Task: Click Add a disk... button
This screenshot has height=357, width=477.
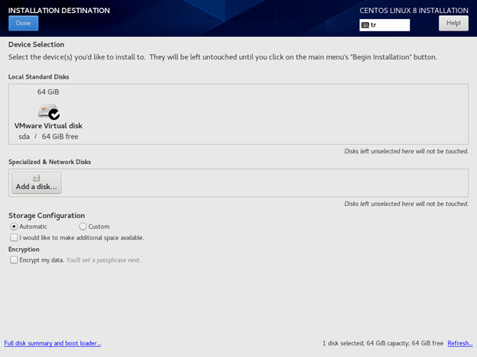Action: [37, 183]
